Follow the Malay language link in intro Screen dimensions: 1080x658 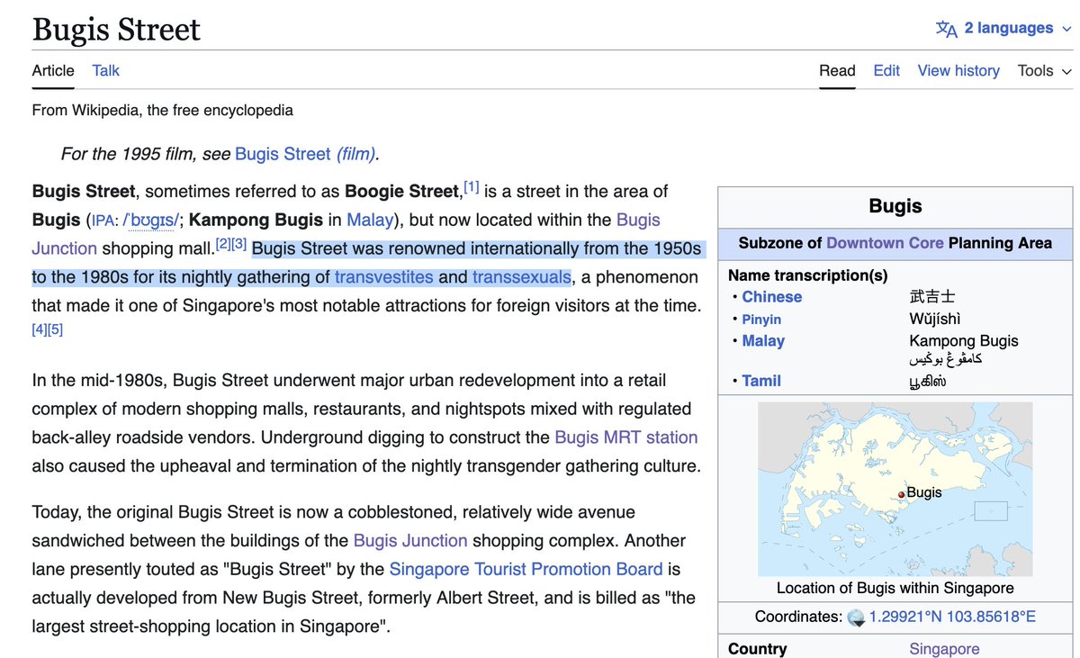[x=371, y=220]
